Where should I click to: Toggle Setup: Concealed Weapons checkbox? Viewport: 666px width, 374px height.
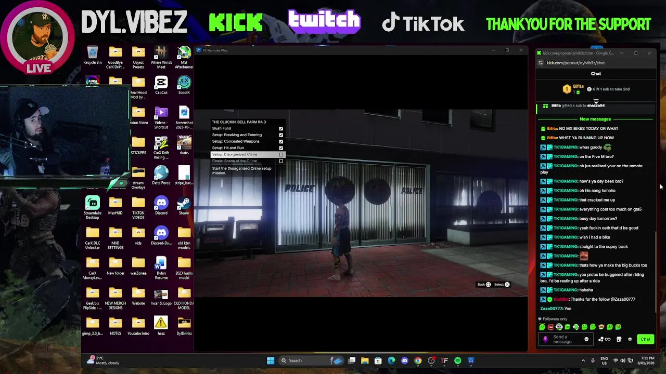[x=281, y=141]
